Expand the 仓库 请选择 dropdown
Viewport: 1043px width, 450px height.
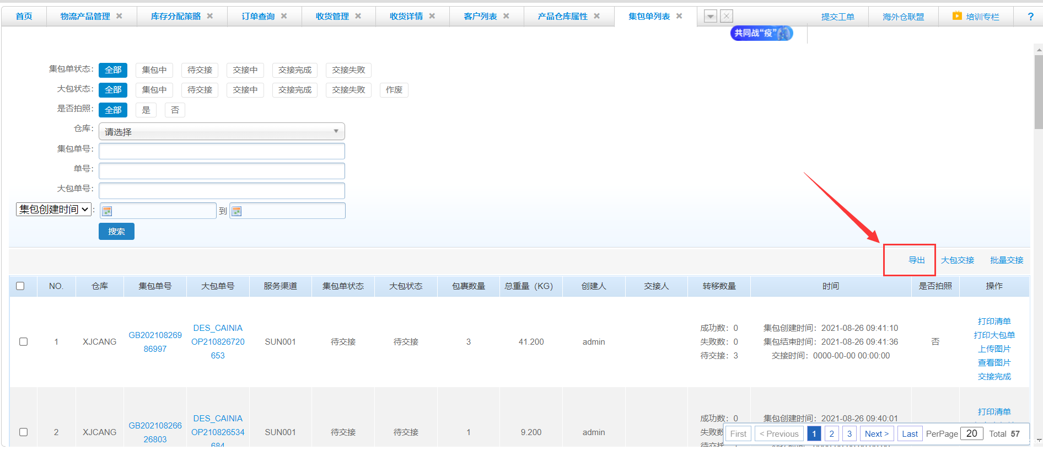(x=222, y=132)
